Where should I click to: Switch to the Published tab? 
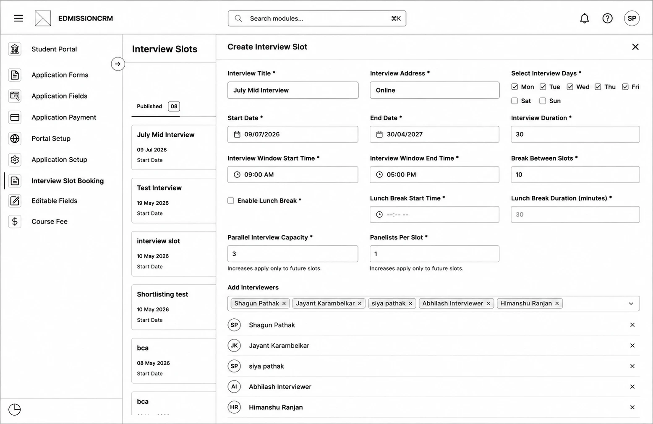[x=156, y=107]
